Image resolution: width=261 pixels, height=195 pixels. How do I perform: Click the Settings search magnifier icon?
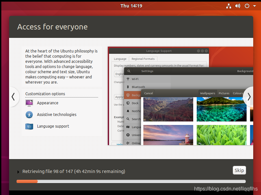(x=129, y=71)
